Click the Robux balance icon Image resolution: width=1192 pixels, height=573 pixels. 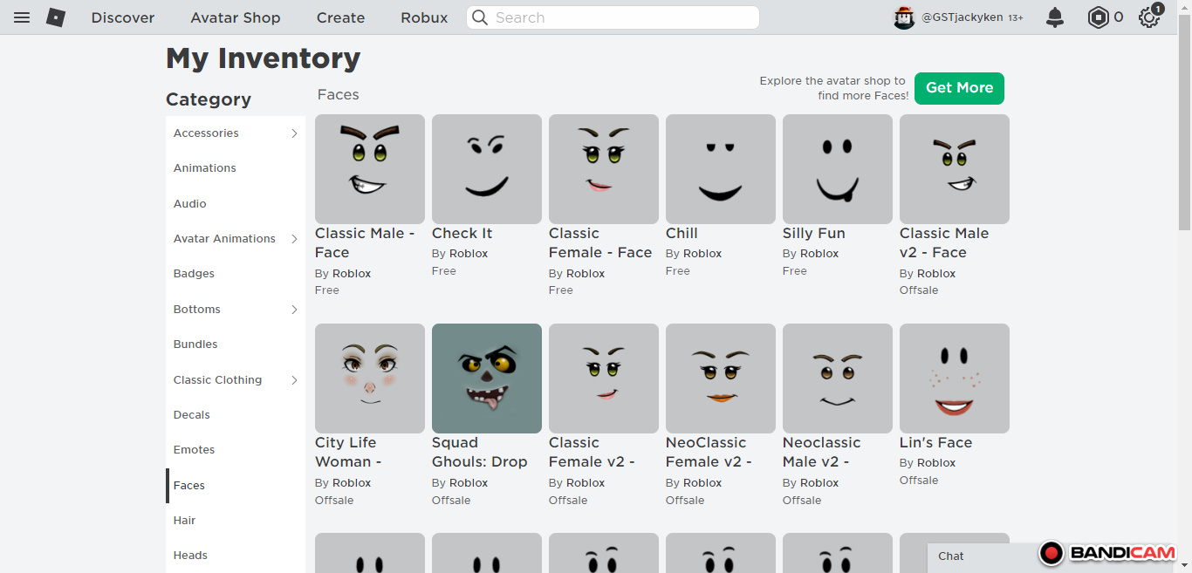pos(1098,17)
